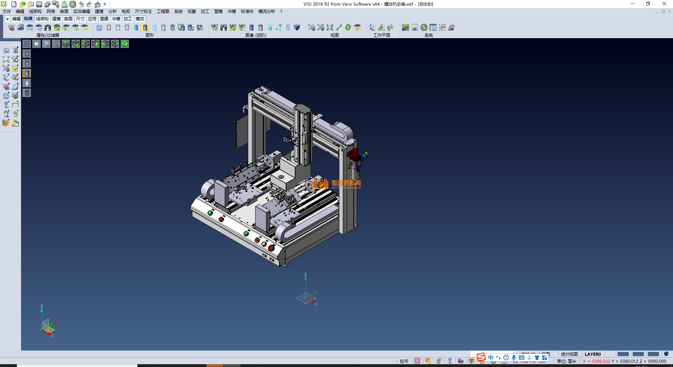Click the open file folder icon
Image resolution: width=673 pixels, height=367 pixels.
coord(22,4)
